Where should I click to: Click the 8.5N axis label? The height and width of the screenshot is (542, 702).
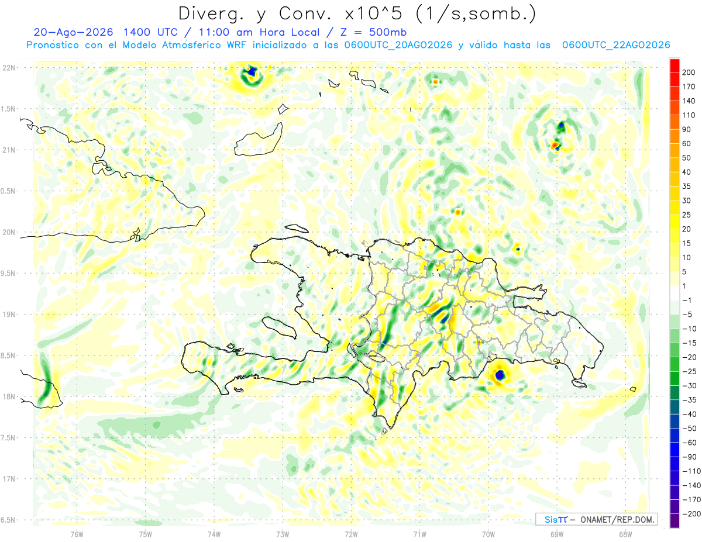8,355
